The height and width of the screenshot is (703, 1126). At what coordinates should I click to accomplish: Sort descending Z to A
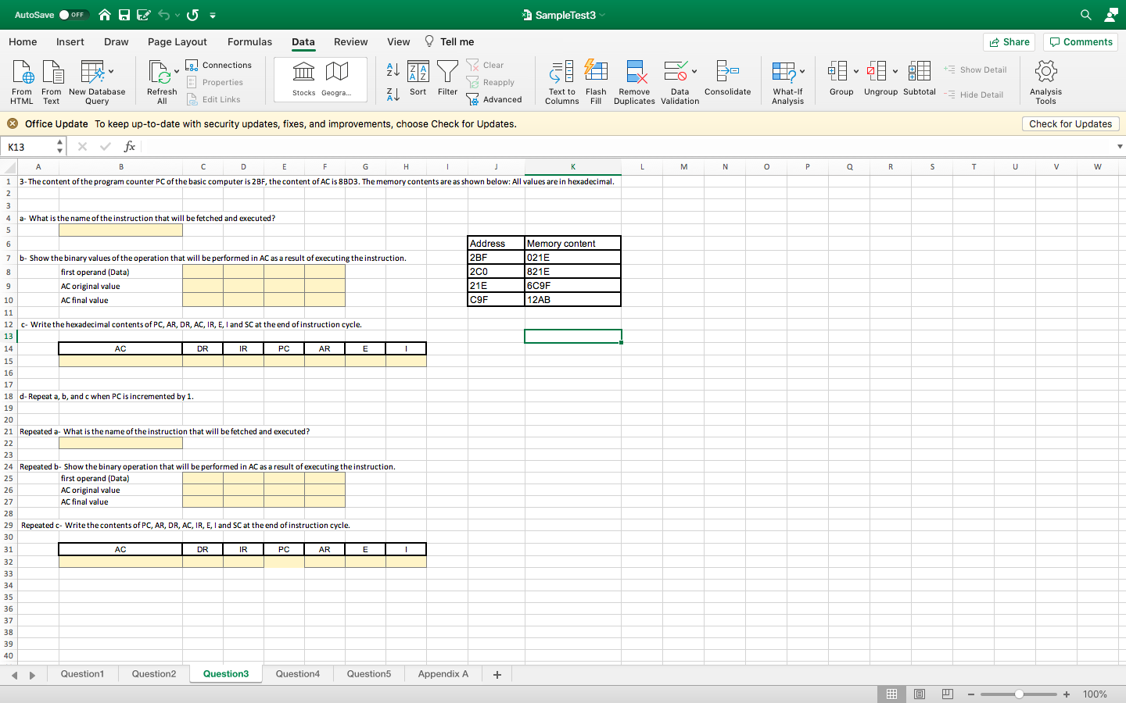pyautogui.click(x=393, y=95)
